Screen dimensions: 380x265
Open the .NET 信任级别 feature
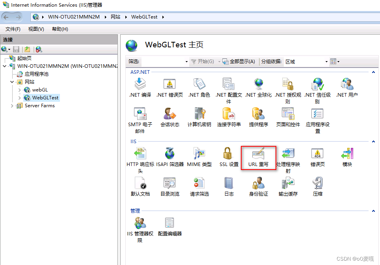[x=317, y=91]
